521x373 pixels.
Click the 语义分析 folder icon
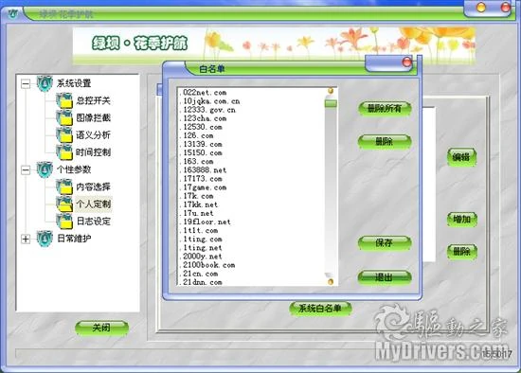click(x=64, y=134)
